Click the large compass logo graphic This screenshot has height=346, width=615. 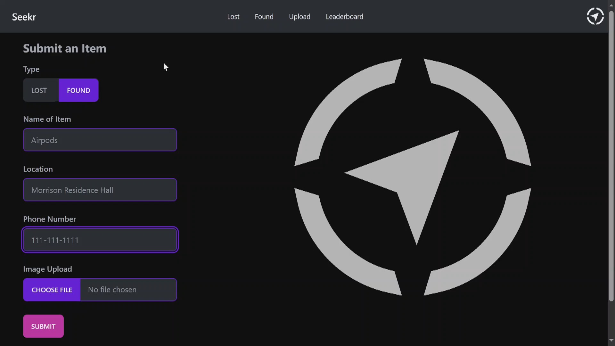(x=413, y=177)
